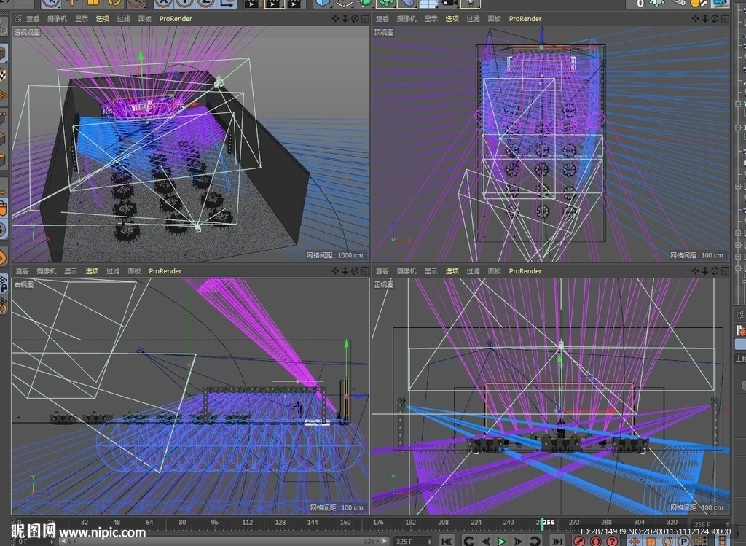Screen dimensions: 746x546
Task: Toggle scale keyframe recording
Action: (651, 542)
